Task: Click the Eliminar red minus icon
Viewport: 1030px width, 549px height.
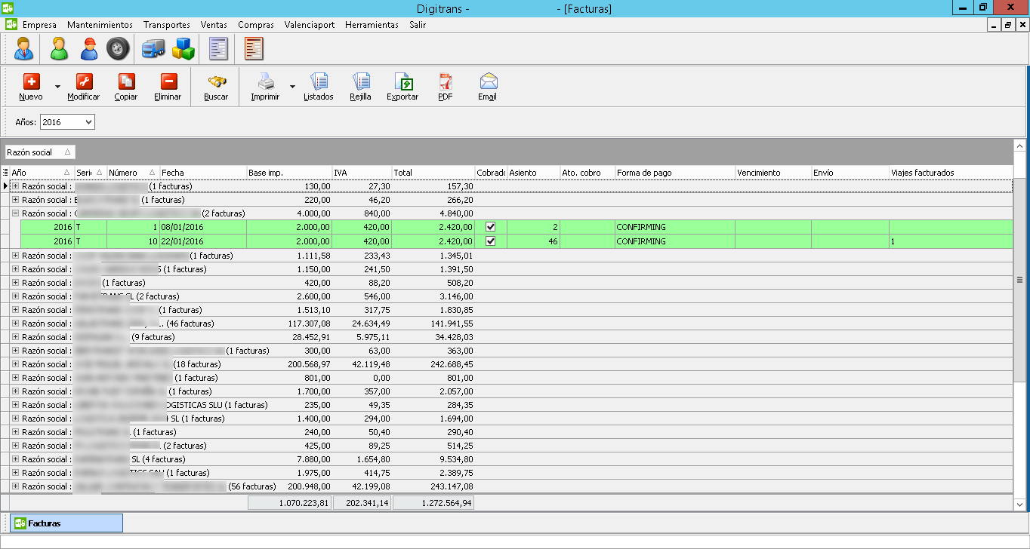Action: pos(168,81)
